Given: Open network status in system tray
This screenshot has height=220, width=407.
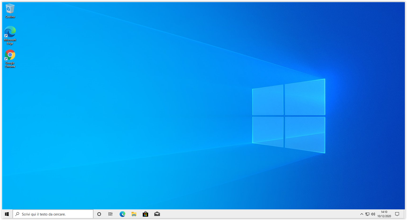Looking at the screenshot, I should pos(367,214).
